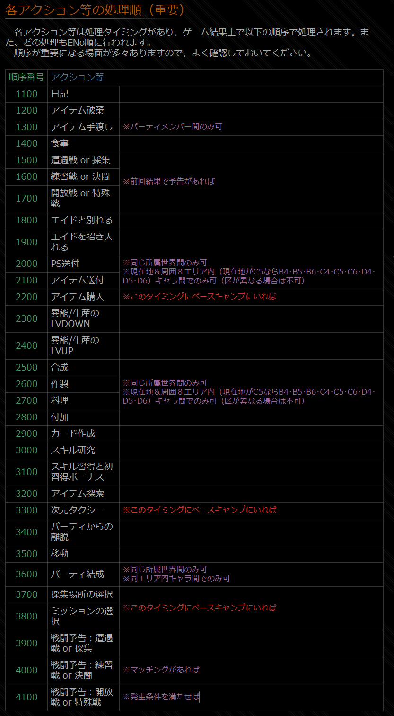
Task: Click 遭遇戦 or 採集 in row 1500
Action: [83, 160]
